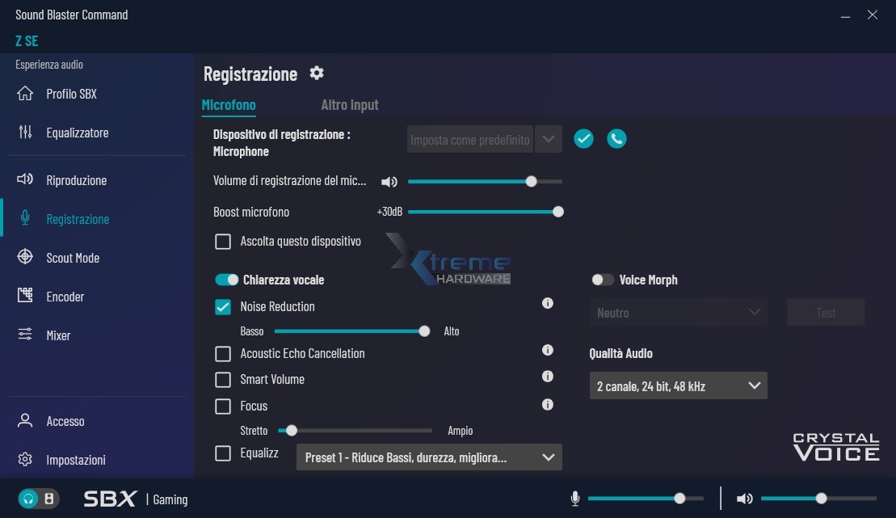
Task: Click the teal checkmark default device icon
Action: click(x=583, y=139)
